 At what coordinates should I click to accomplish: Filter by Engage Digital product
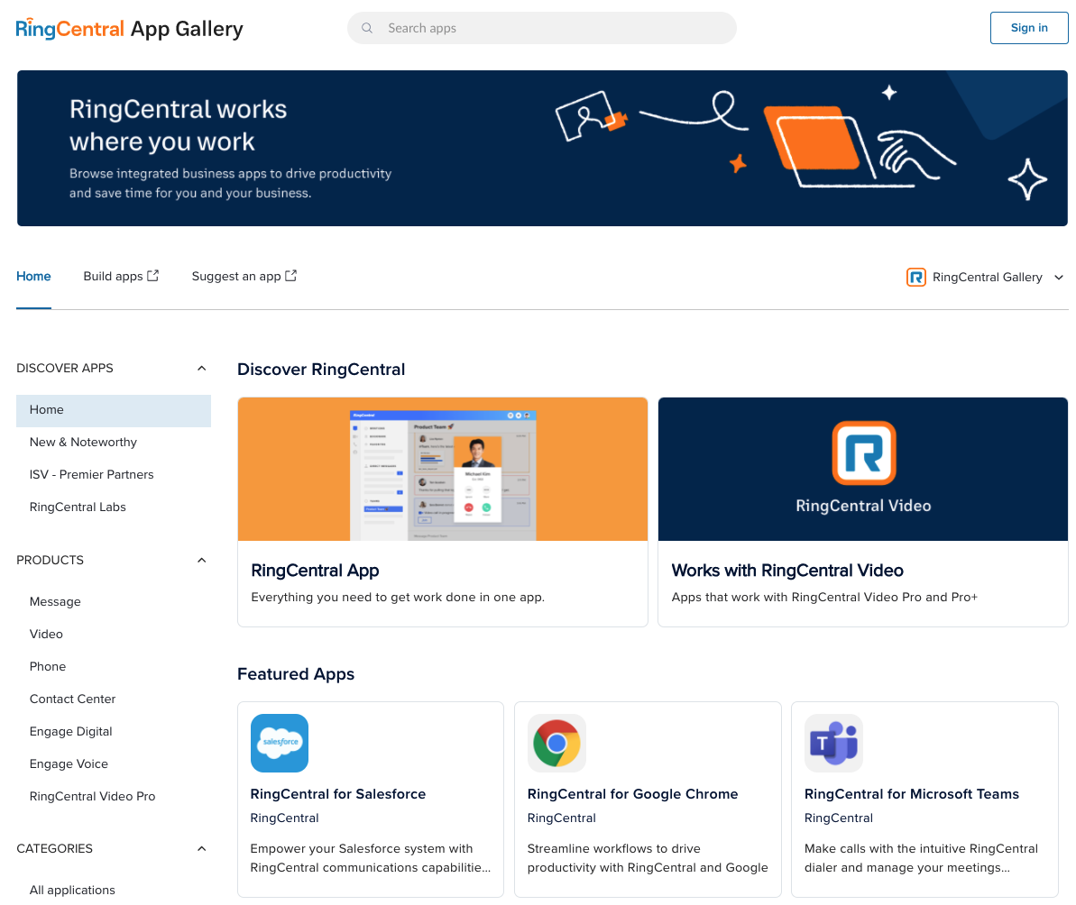(70, 732)
